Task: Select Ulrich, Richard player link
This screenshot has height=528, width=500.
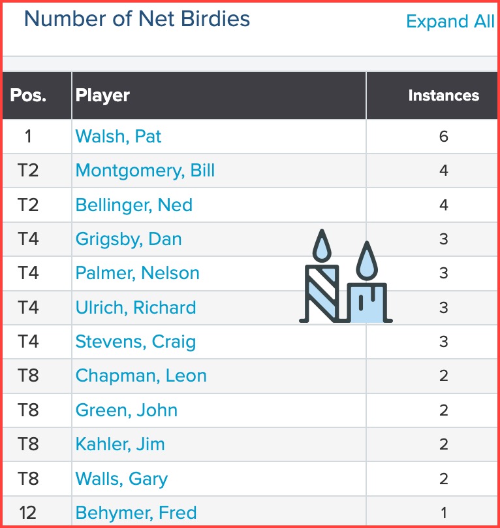Action: coord(136,308)
